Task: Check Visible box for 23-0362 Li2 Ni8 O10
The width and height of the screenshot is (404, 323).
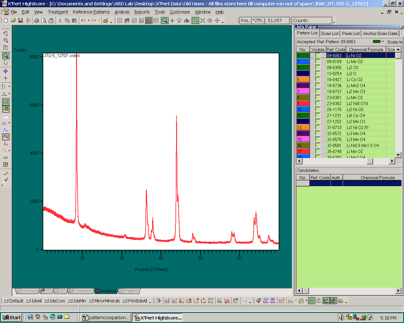Action: [318, 103]
